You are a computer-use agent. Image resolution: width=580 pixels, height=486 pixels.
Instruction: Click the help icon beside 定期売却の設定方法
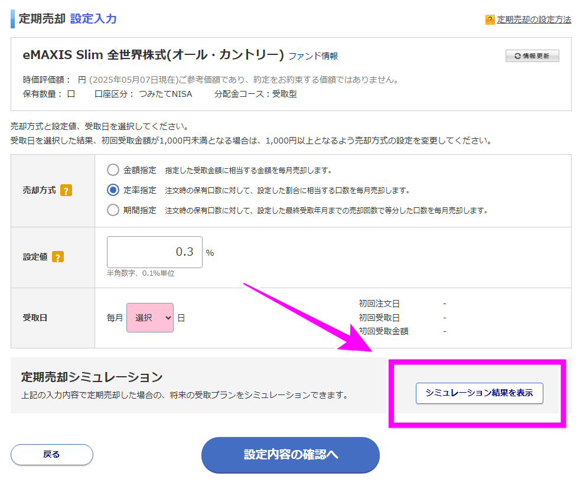point(490,19)
